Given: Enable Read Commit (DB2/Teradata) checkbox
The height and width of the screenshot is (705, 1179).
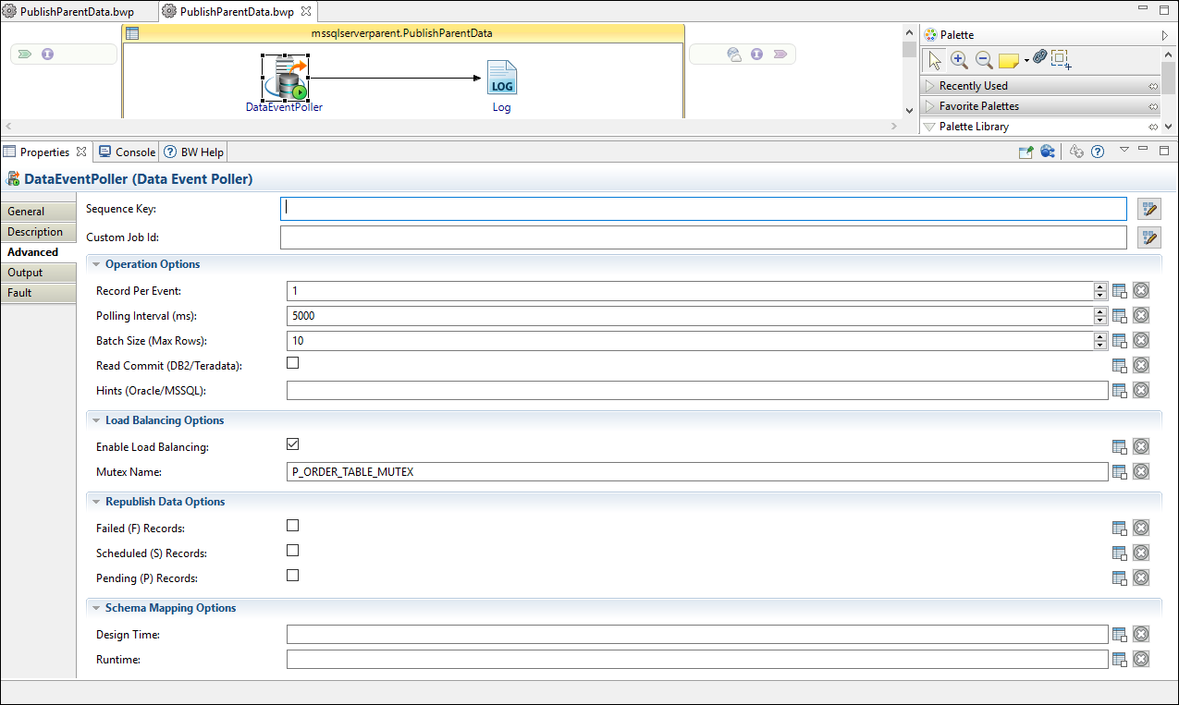Looking at the screenshot, I should 293,363.
